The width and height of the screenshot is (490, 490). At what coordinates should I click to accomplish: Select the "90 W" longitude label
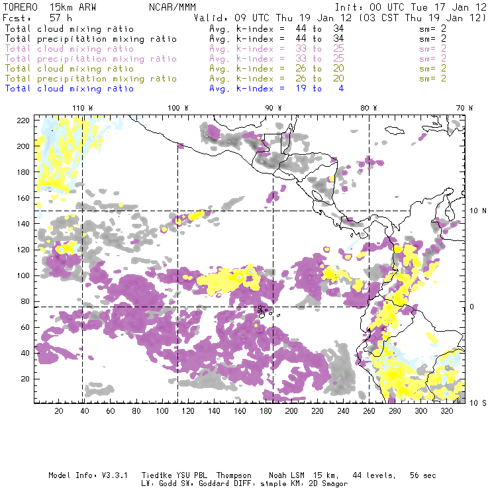273,108
